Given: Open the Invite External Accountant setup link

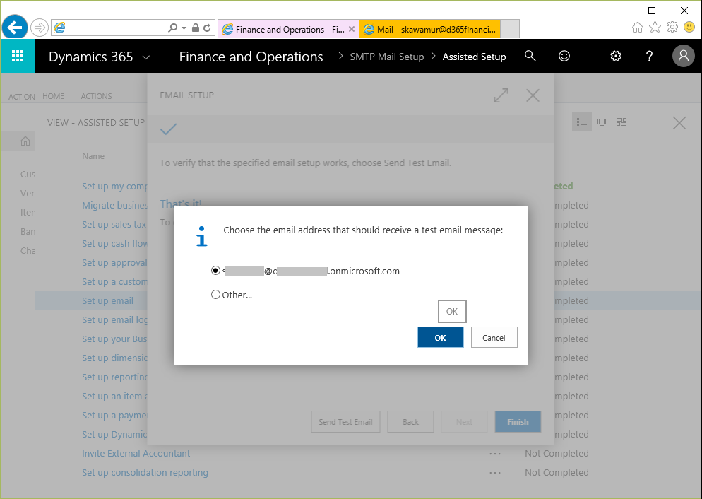Looking at the screenshot, I should tap(136, 453).
